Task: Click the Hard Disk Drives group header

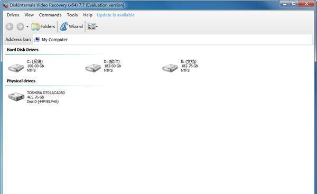Action: pyautogui.click(x=22, y=50)
